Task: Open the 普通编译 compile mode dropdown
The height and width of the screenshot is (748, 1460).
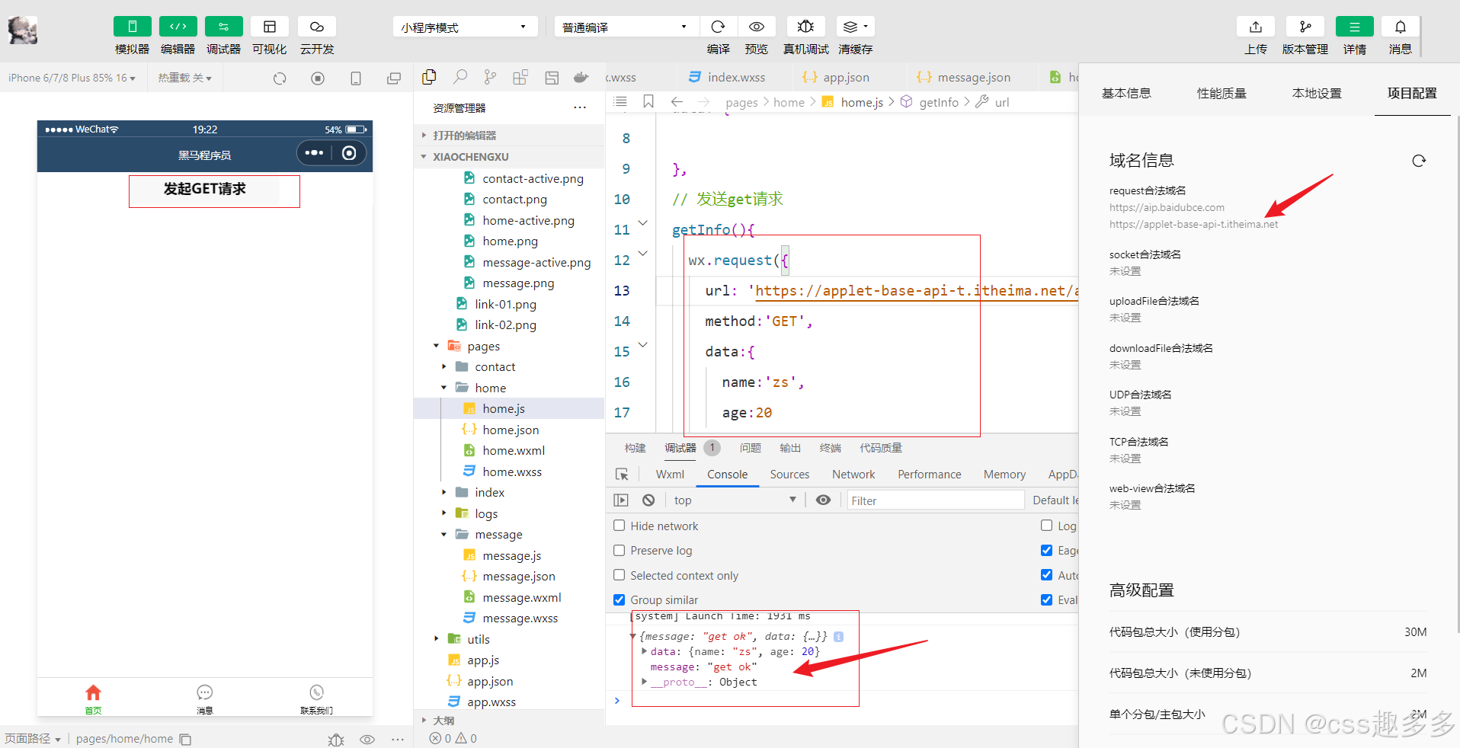Action: (x=626, y=27)
